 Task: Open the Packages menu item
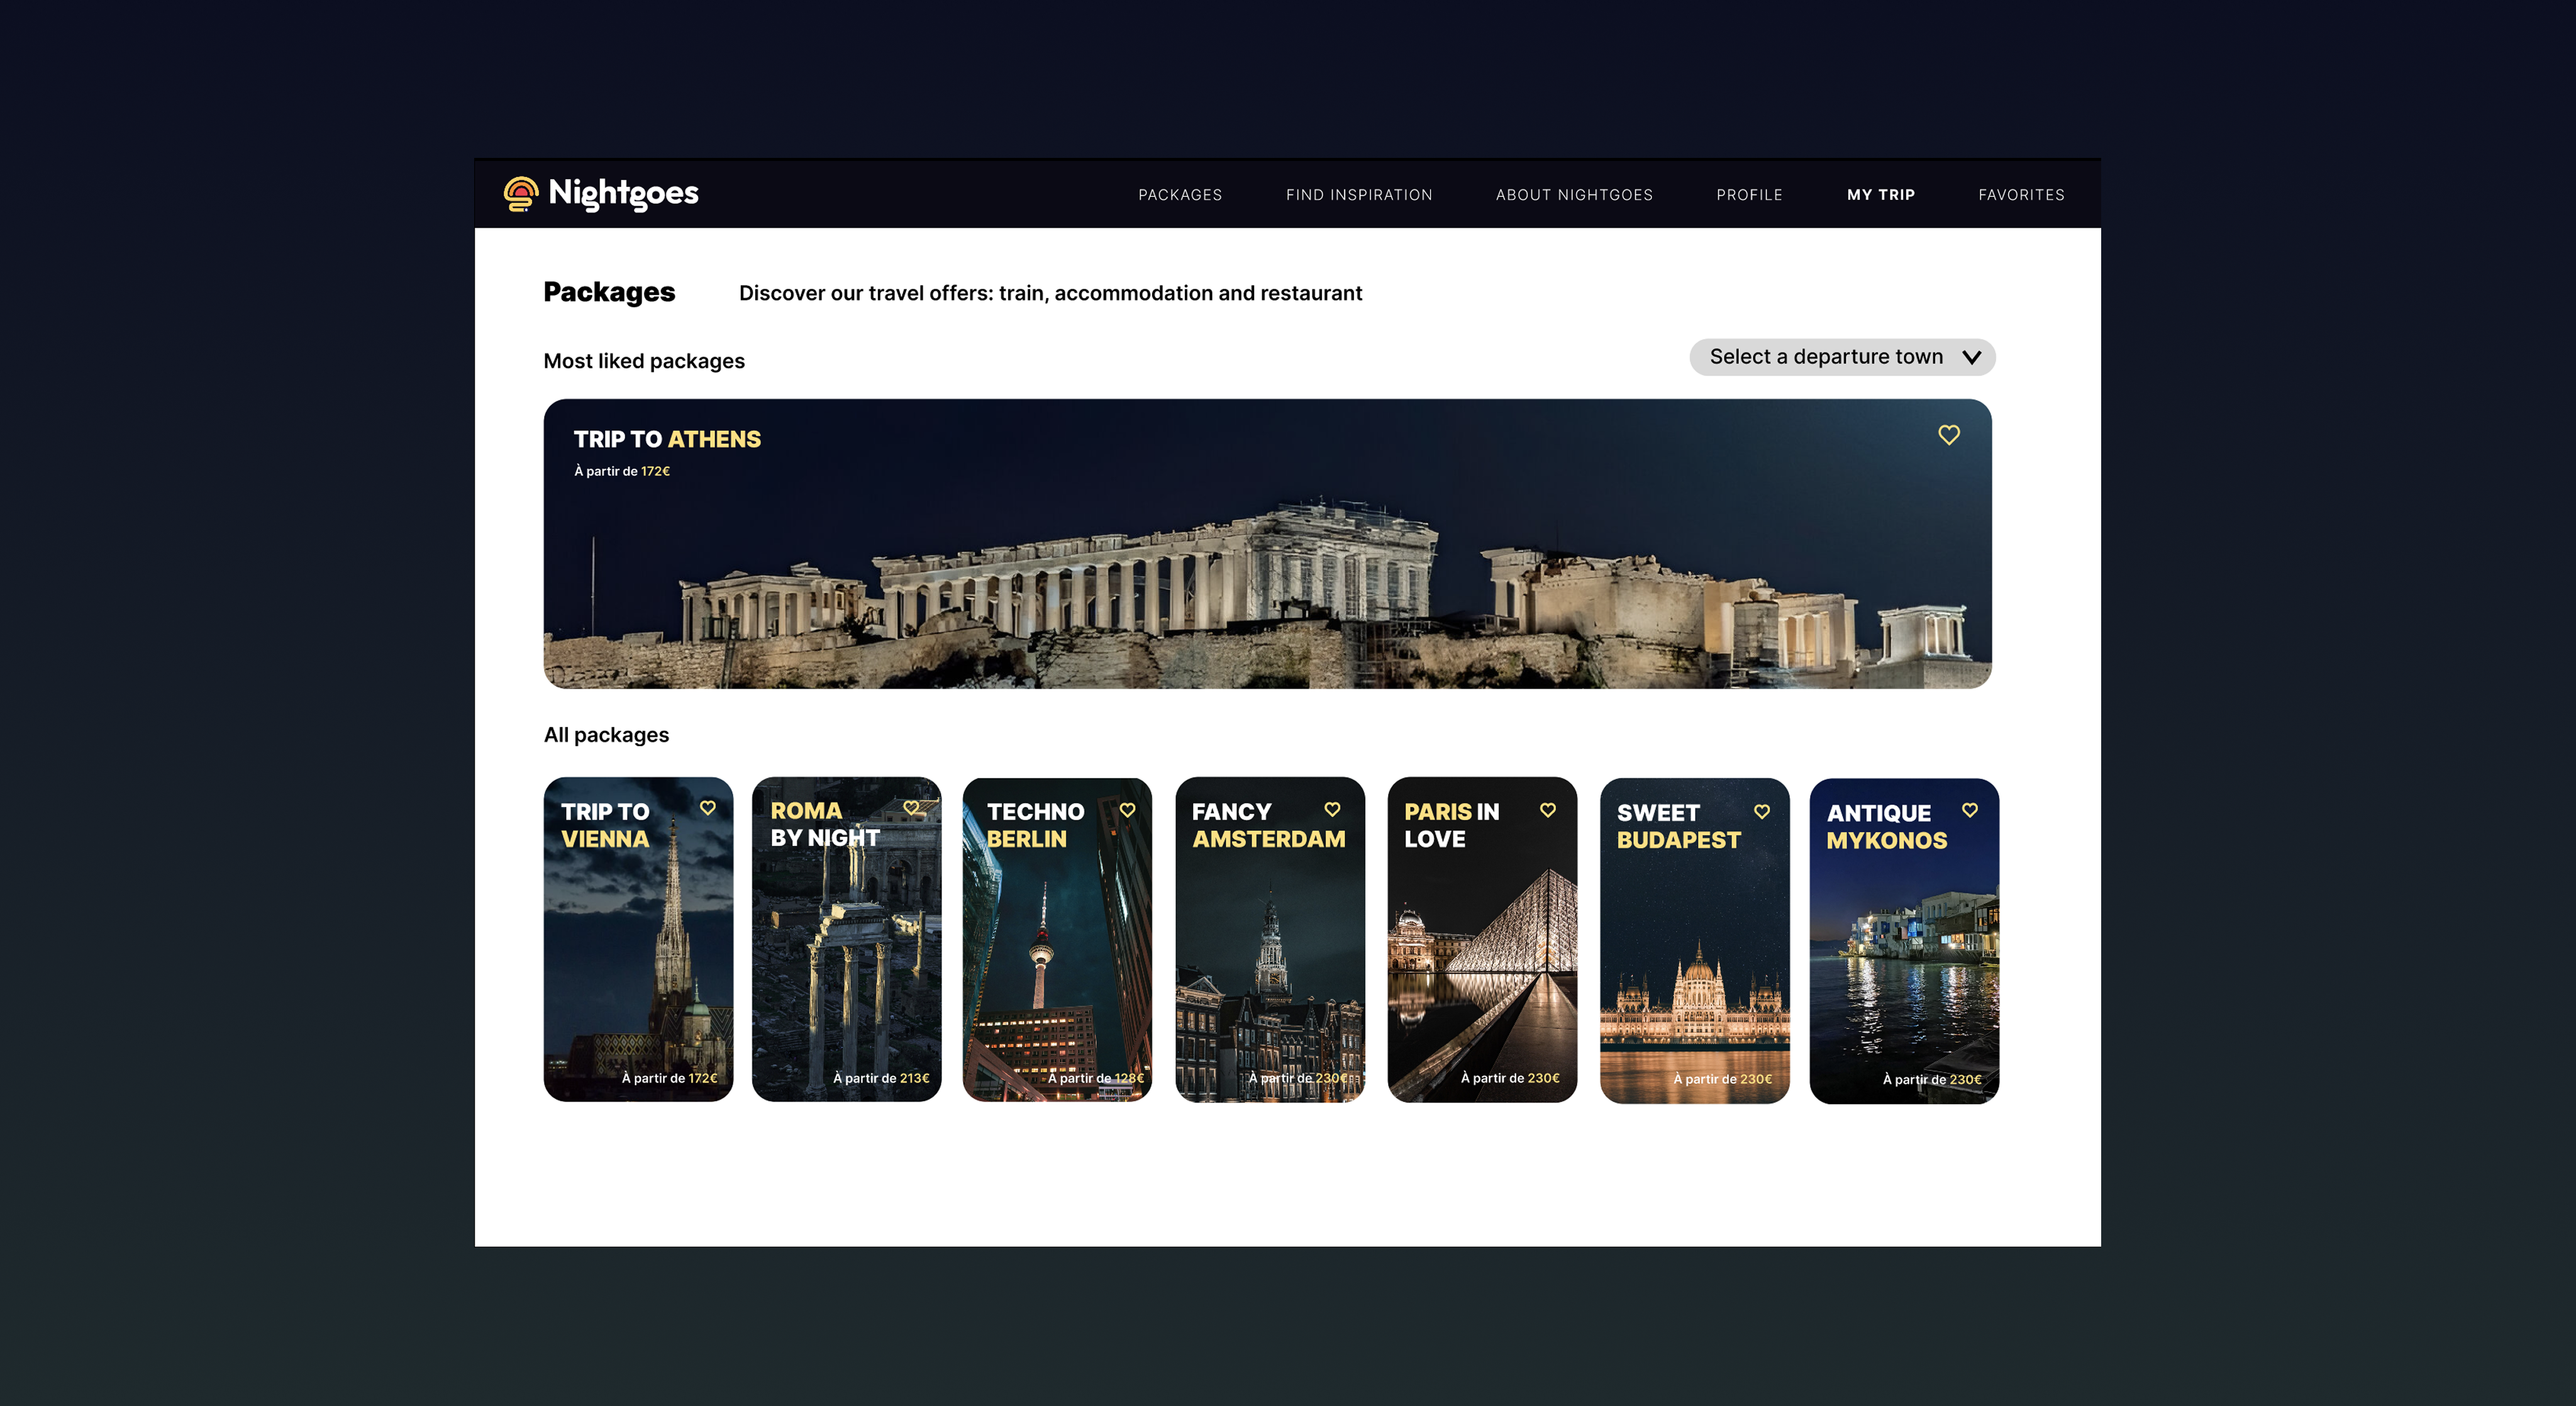point(1180,195)
